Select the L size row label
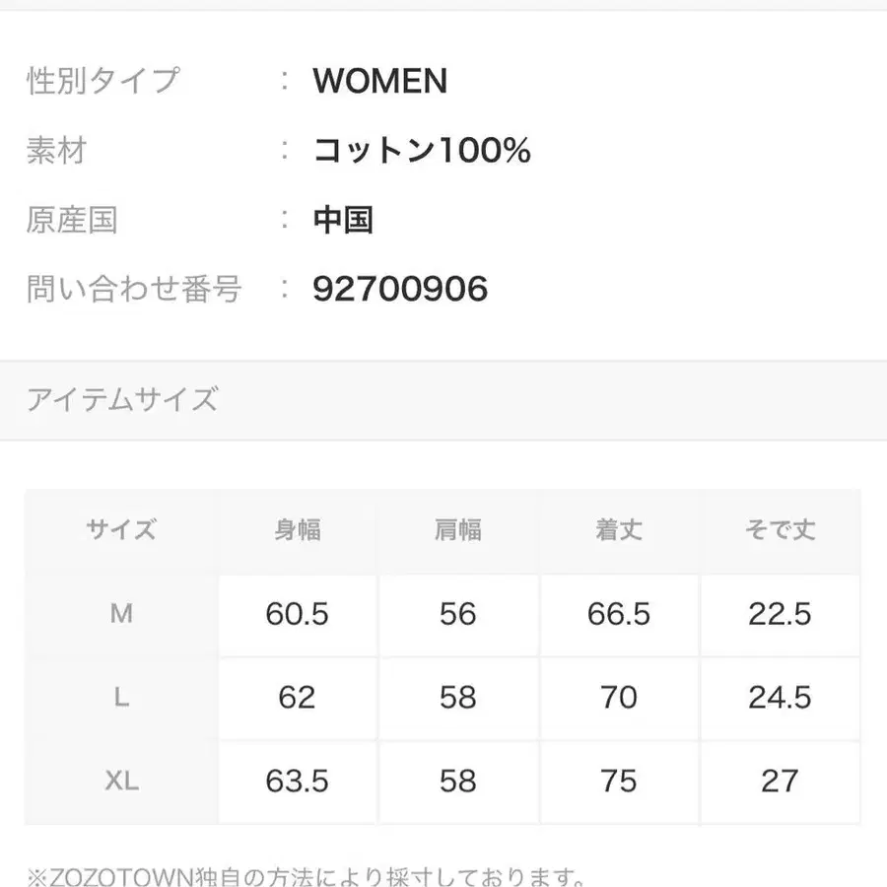 (121, 698)
